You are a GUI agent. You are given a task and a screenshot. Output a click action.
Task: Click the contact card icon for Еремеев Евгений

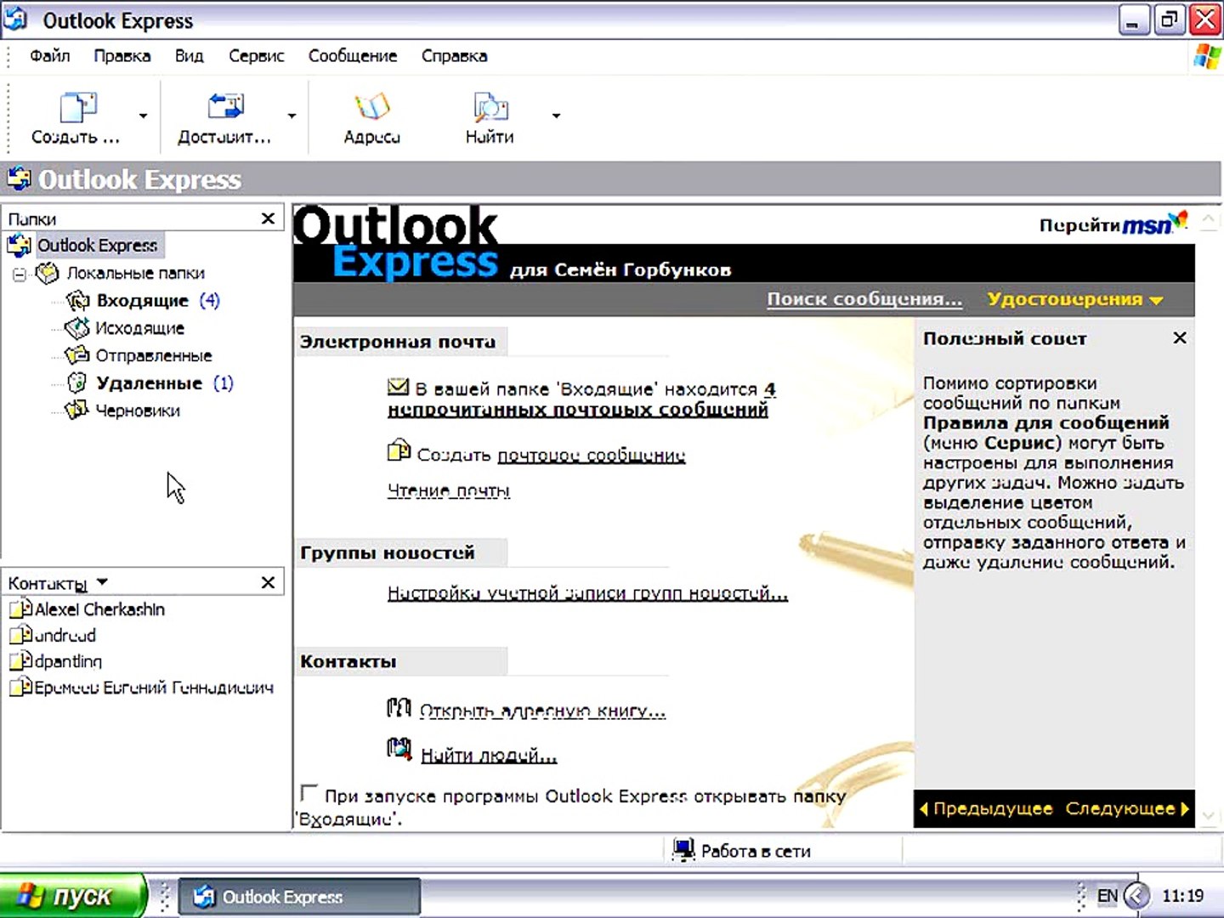pyautogui.click(x=20, y=687)
